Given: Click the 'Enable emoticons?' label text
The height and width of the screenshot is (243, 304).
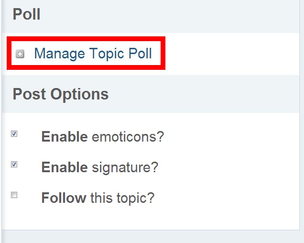Looking at the screenshot, I should click(103, 137).
